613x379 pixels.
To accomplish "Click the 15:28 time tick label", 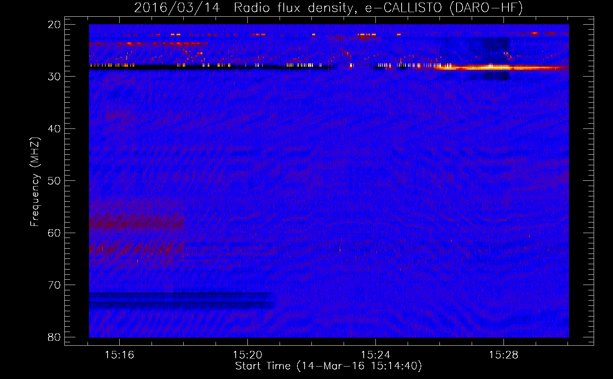I will click(504, 355).
